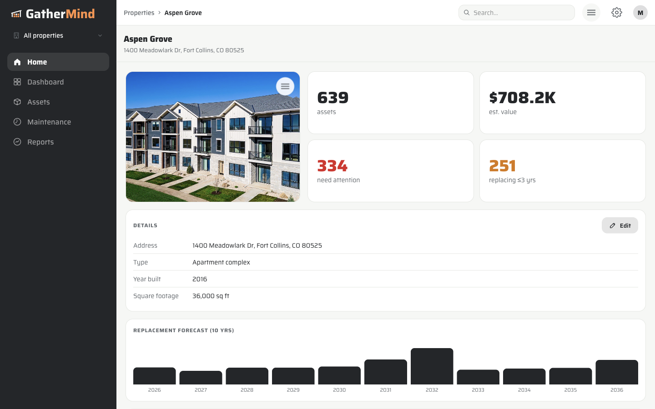Open the $708.2K est. value card

pos(563,103)
